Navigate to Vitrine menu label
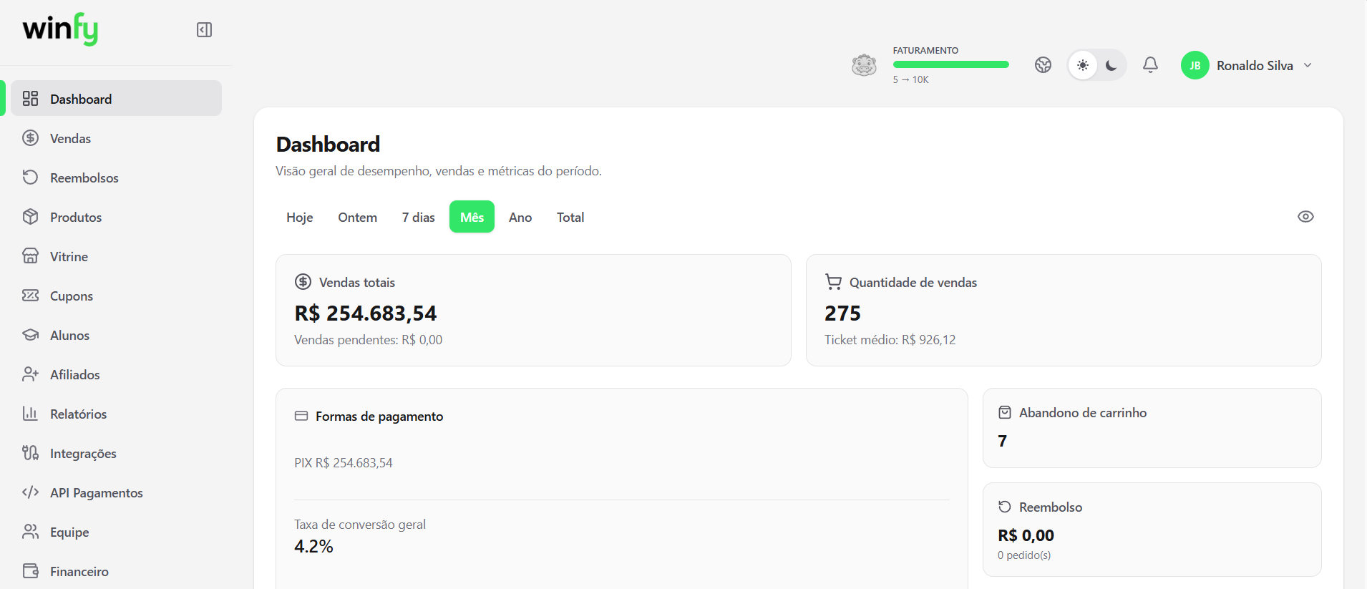The width and height of the screenshot is (1367, 589). click(x=69, y=257)
